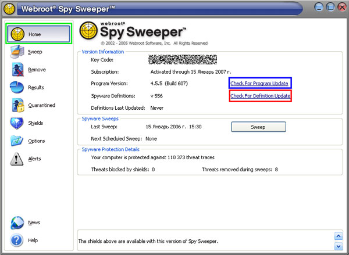
Task: Click the Check For Definition Update link
Action: (x=261, y=96)
